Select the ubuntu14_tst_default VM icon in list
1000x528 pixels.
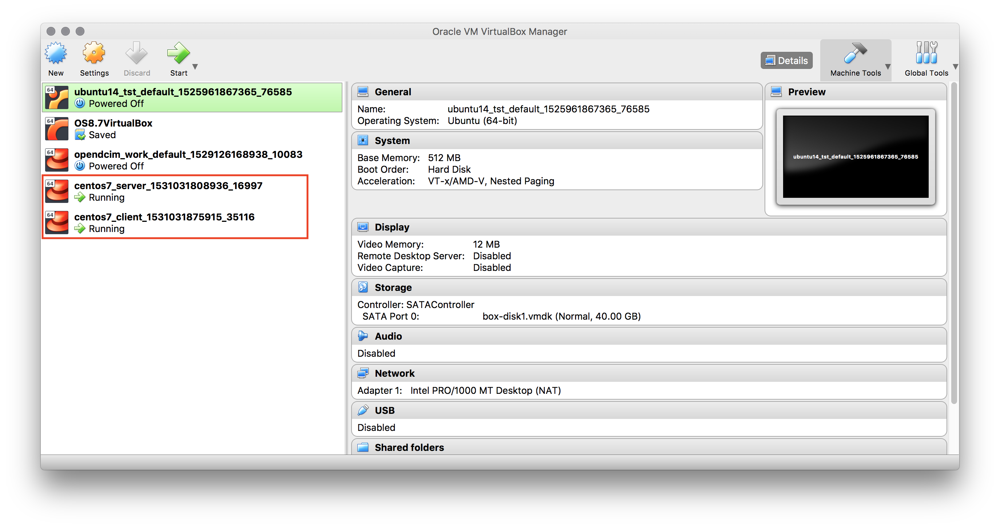coord(57,97)
